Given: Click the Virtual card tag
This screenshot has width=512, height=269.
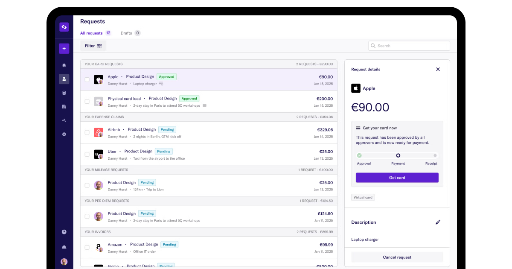Looking at the screenshot, I should pyautogui.click(x=363, y=198).
